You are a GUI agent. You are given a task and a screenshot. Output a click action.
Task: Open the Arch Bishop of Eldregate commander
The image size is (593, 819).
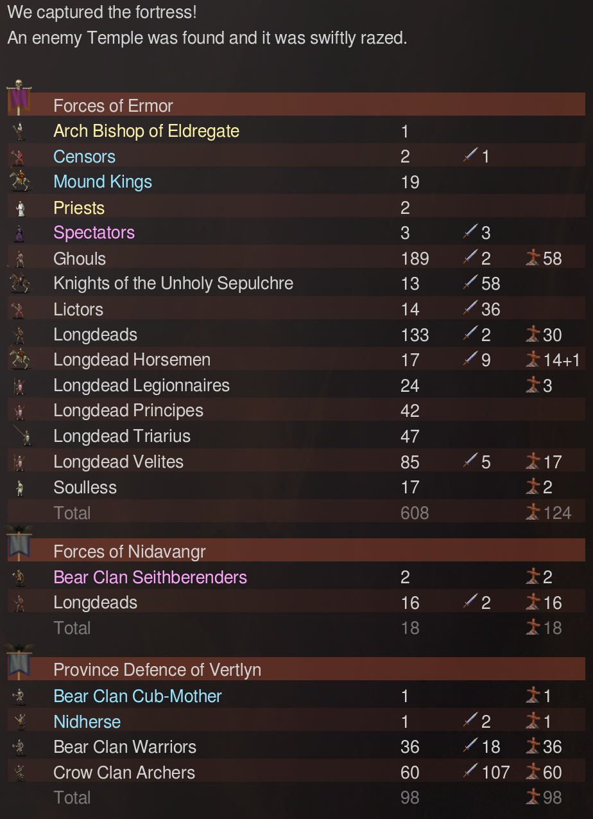click(x=146, y=131)
